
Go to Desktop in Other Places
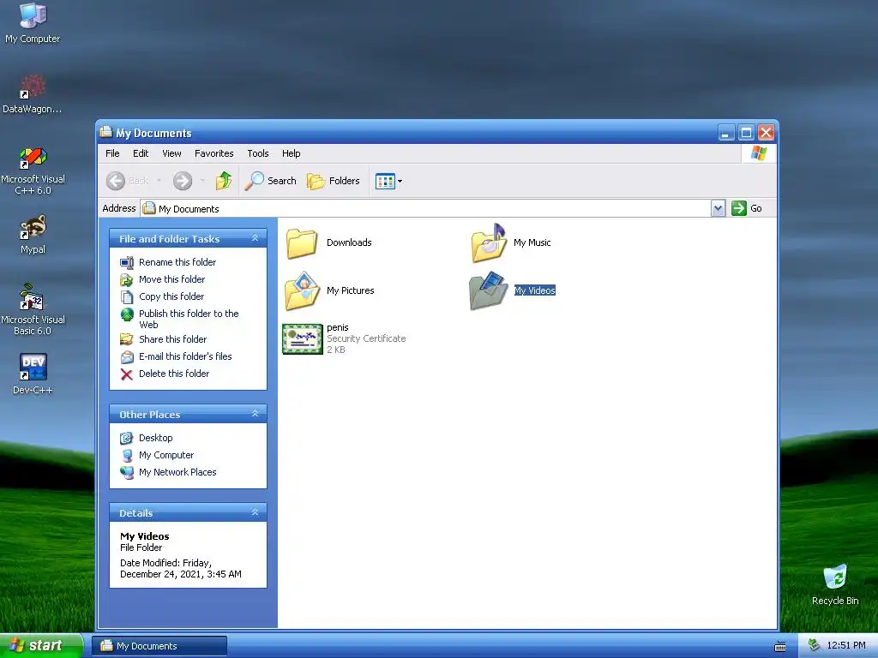pos(156,438)
